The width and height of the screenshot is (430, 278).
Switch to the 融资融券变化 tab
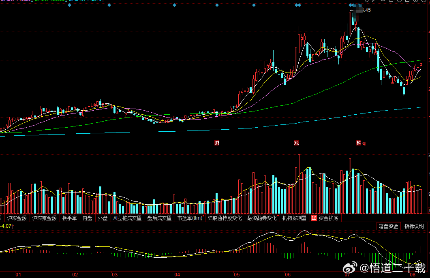coord(262,218)
